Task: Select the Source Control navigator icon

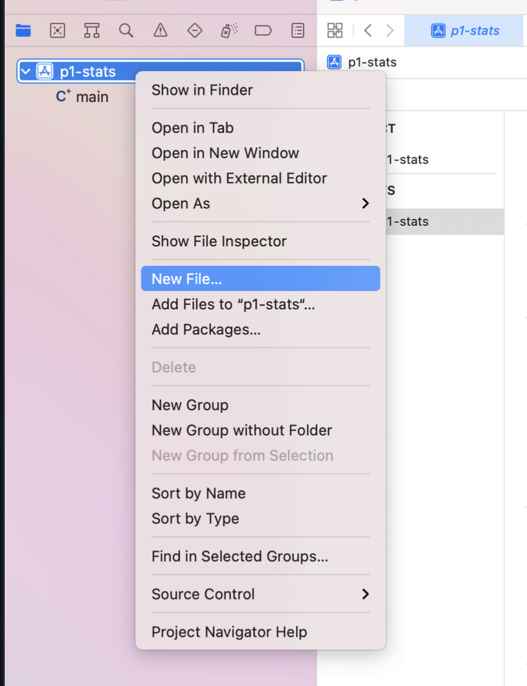Action: point(57,30)
